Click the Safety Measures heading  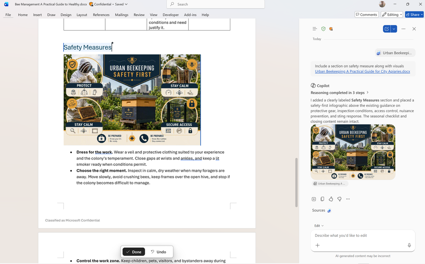[x=88, y=47]
